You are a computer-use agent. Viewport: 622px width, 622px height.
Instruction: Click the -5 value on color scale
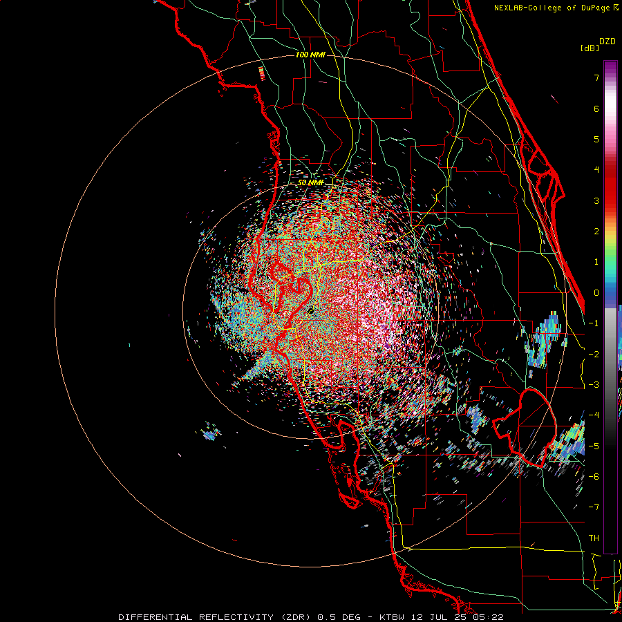point(594,446)
